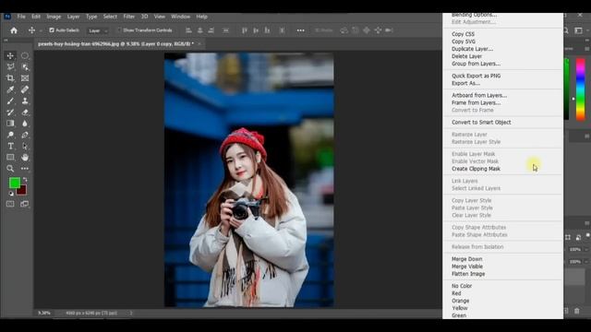Open the Image menu

(x=54, y=17)
